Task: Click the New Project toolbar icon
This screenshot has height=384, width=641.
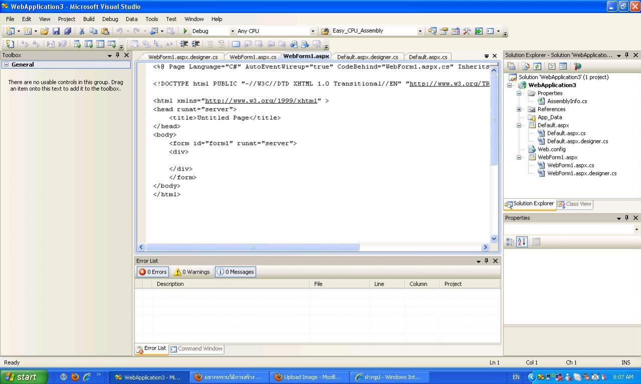Action: (10, 31)
